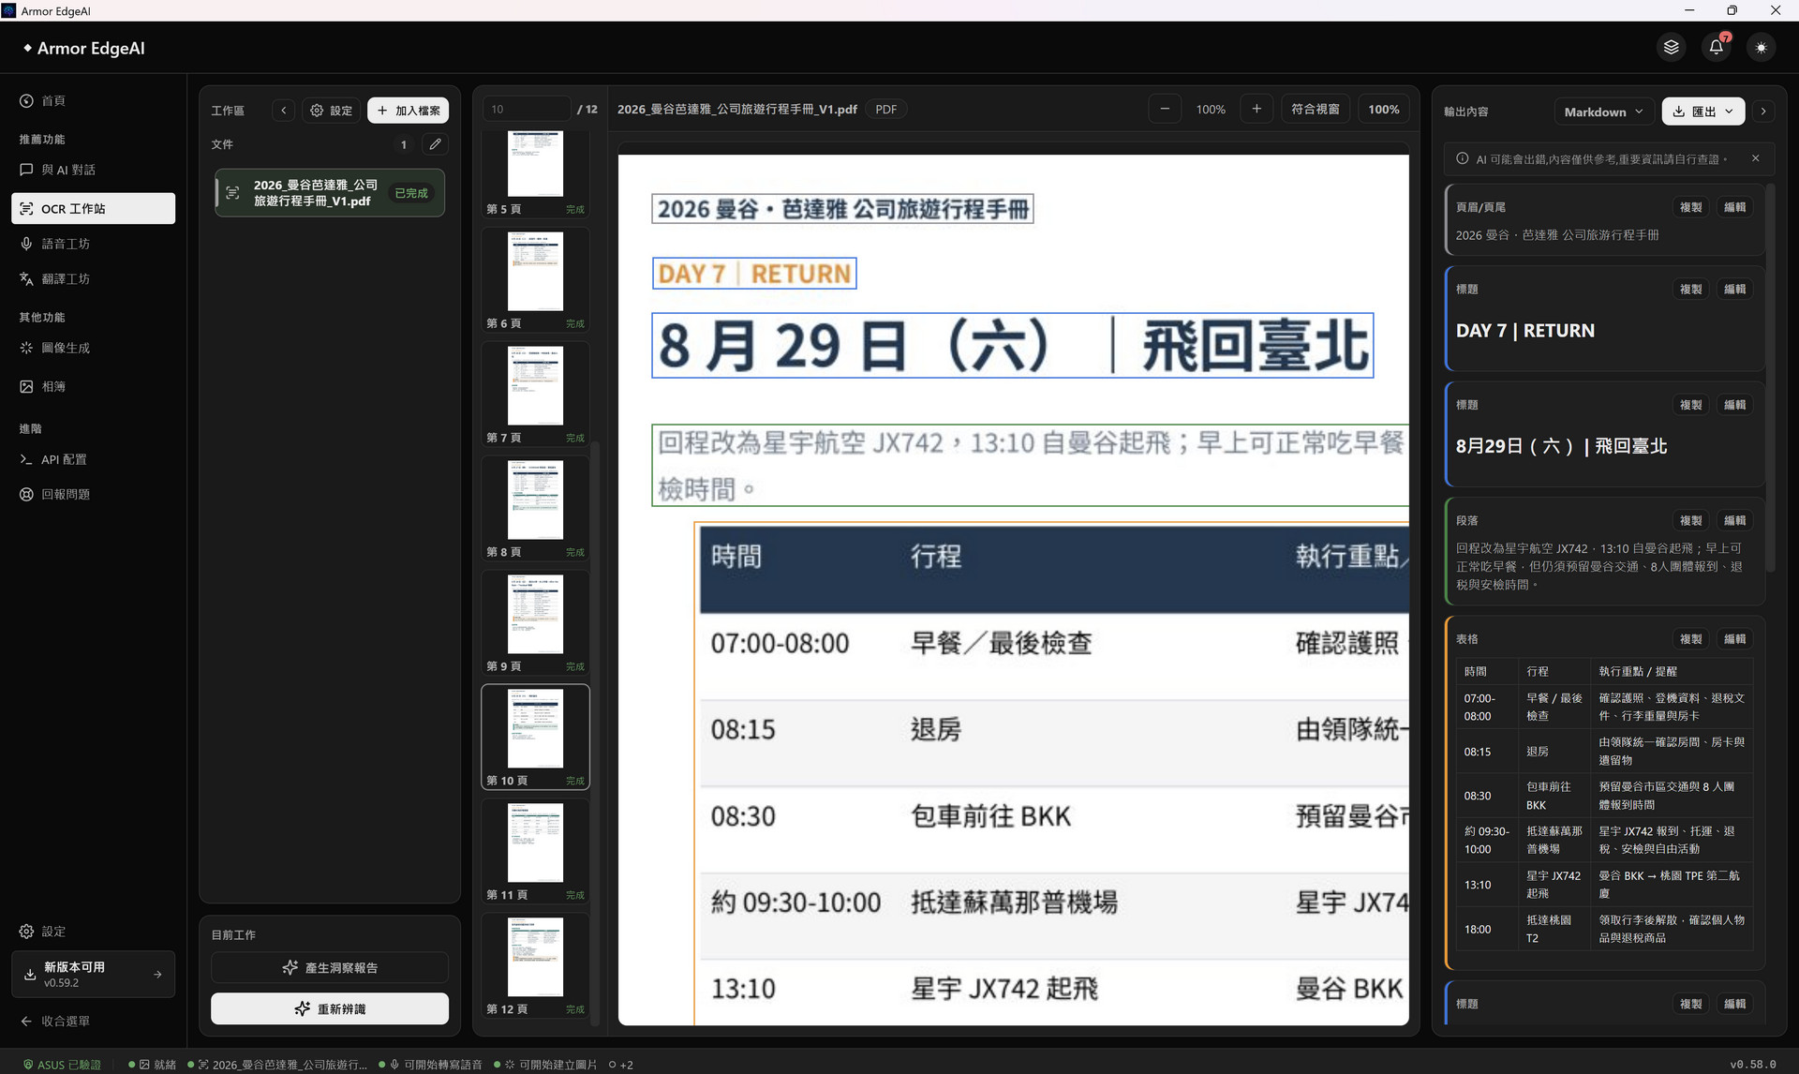1799x1074 pixels.
Task: Click 符合視窗 fit window button
Action: click(1316, 110)
